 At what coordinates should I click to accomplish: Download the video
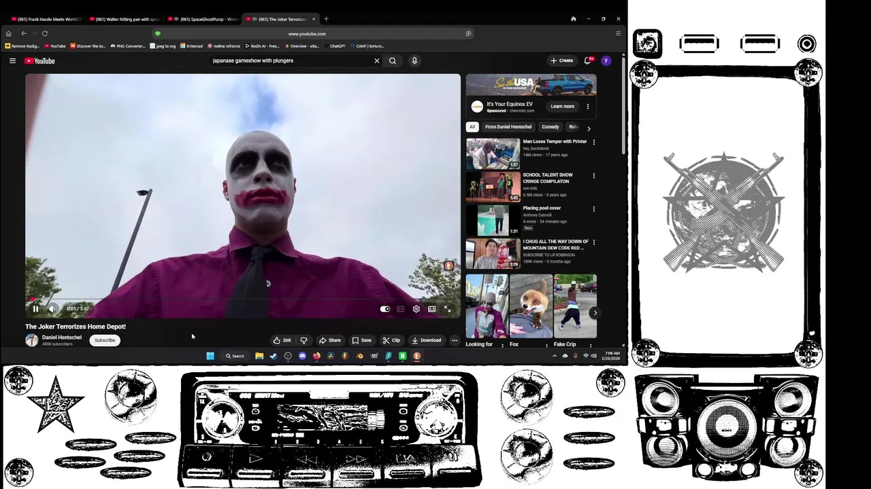point(427,340)
